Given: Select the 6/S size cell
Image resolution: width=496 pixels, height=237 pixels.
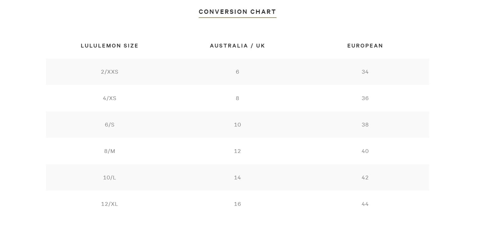Looking at the screenshot, I should point(110,125).
